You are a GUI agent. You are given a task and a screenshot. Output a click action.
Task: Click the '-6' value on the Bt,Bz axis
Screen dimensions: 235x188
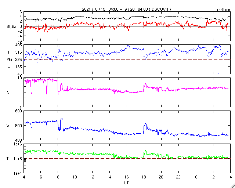(x=20, y=41)
